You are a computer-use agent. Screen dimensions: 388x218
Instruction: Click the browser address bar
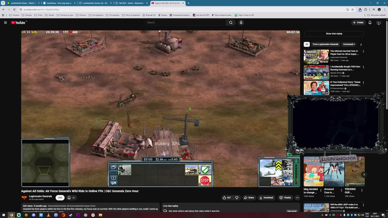[182, 9]
